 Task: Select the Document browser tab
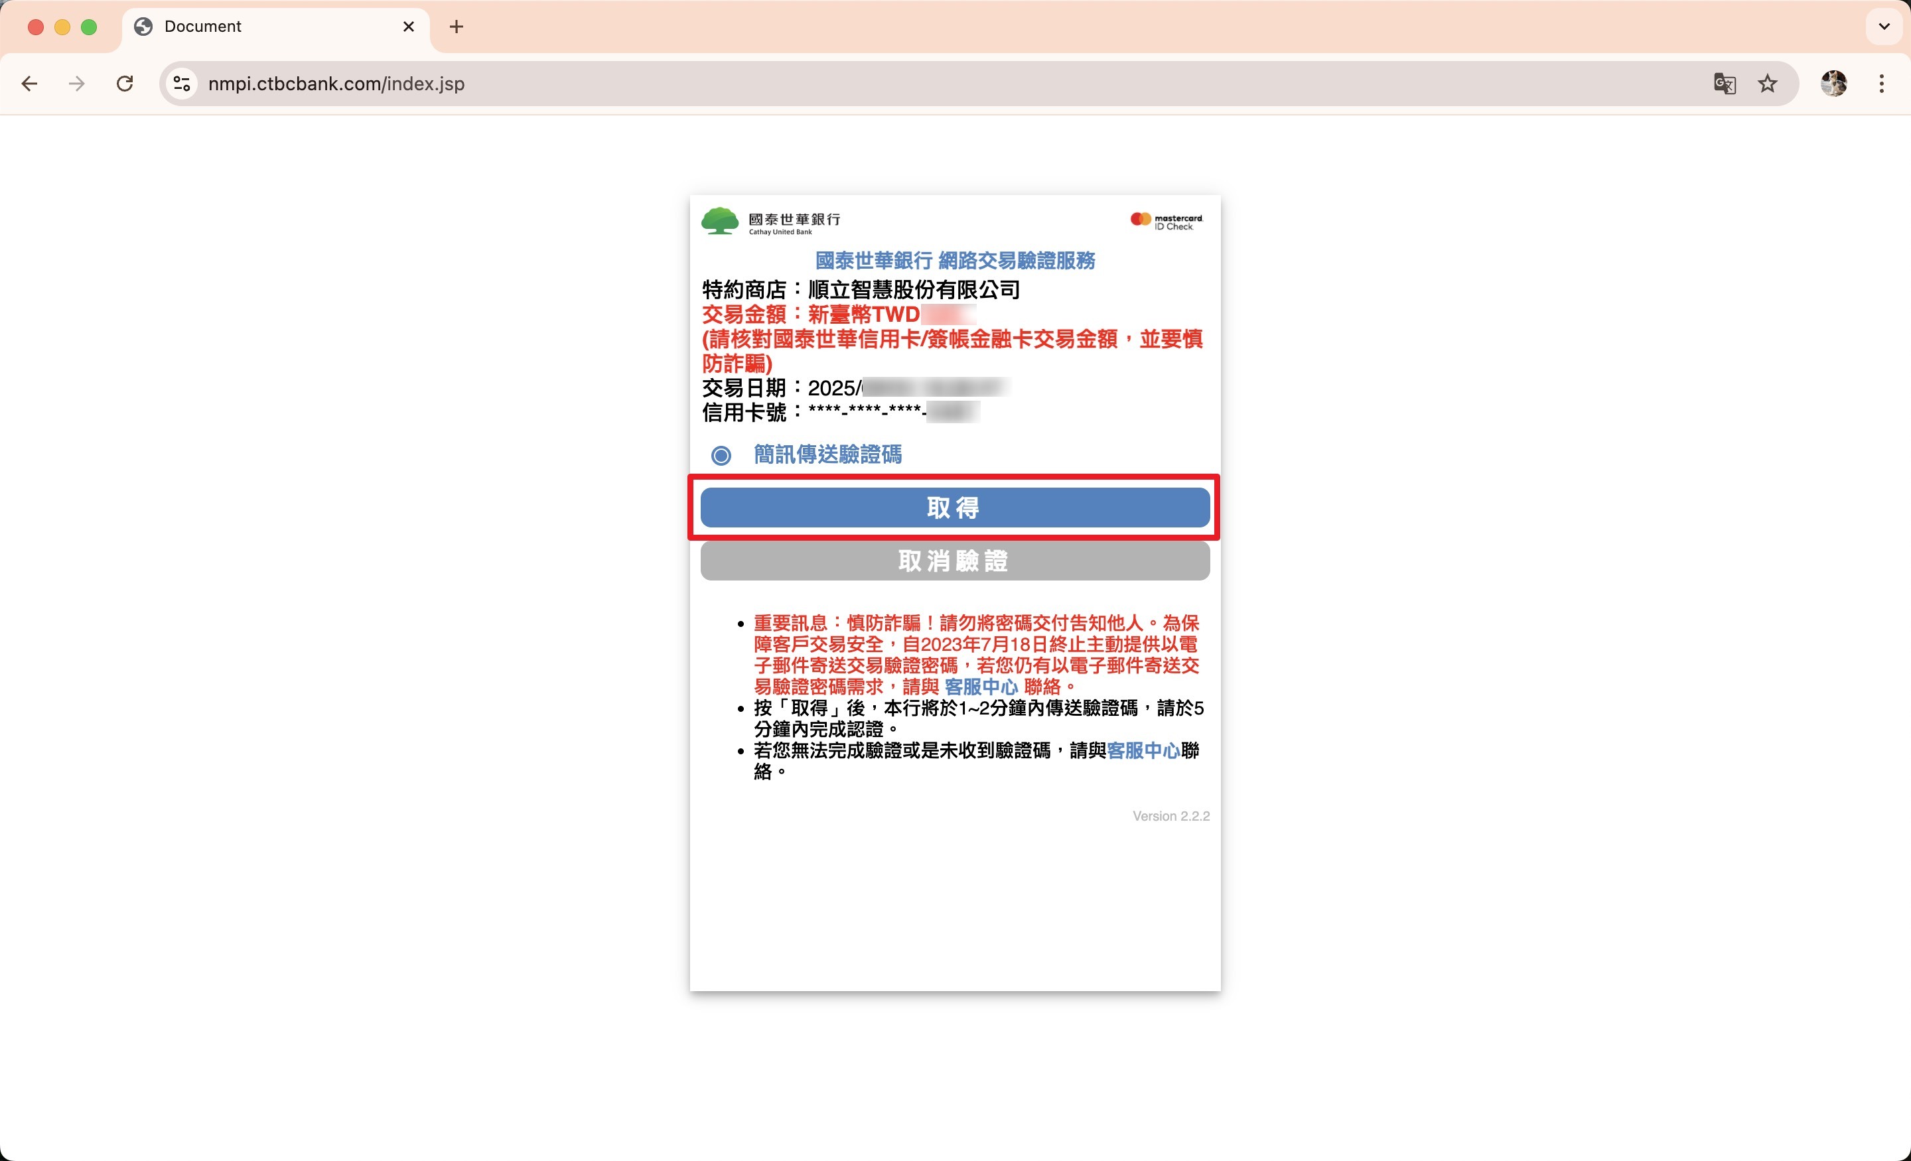(275, 27)
